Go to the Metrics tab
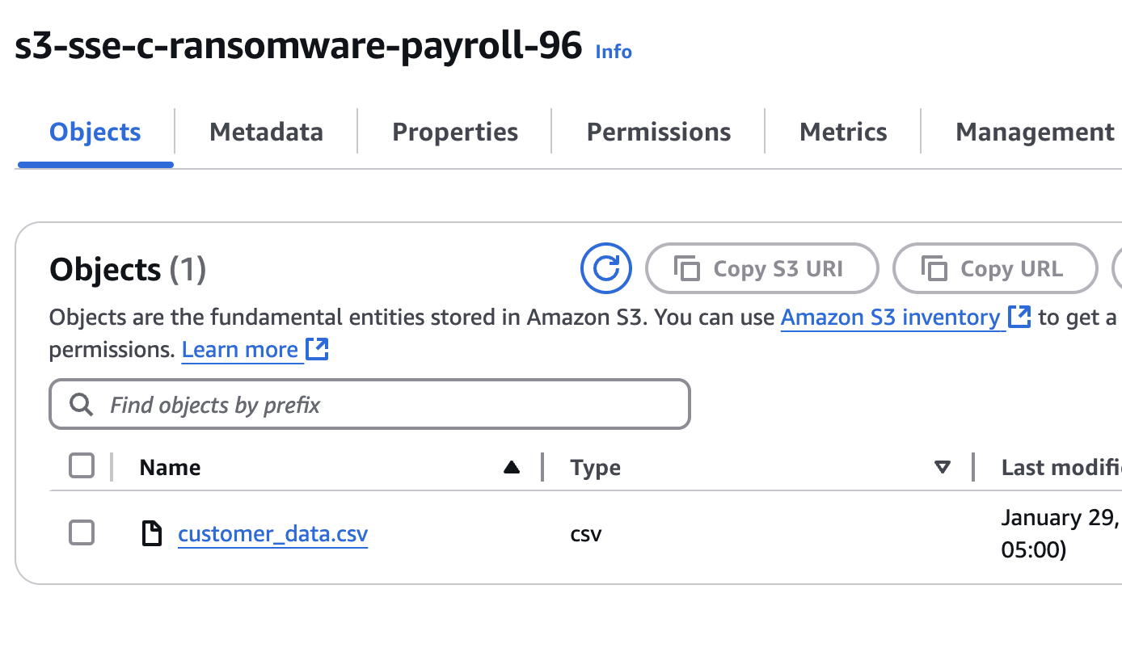 point(842,132)
